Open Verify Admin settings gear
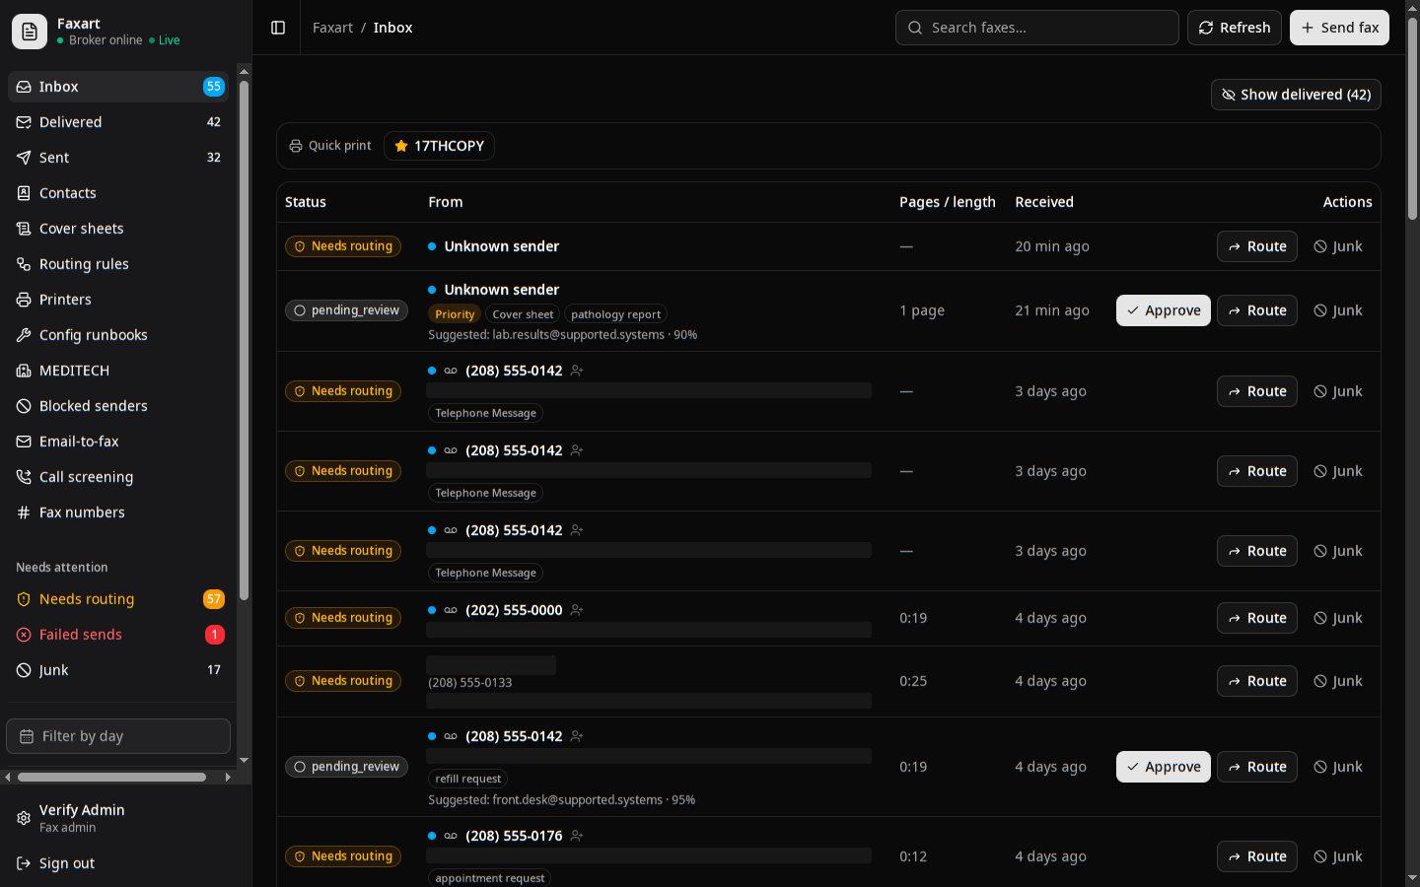Screen dimensions: 1420x887 click(x=24, y=818)
